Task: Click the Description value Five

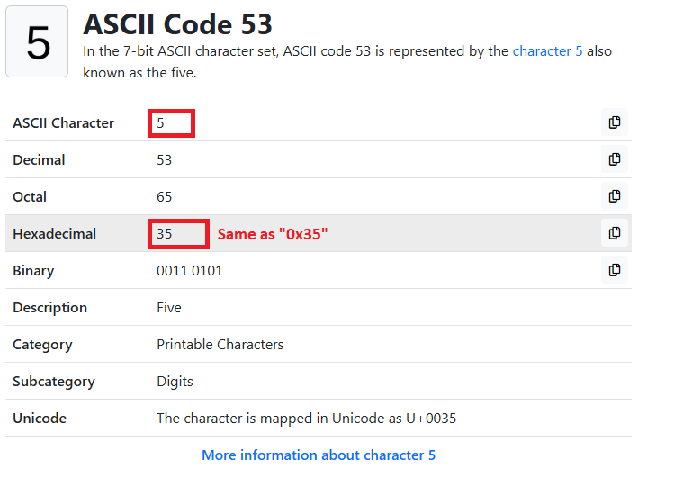Action: coord(169,308)
